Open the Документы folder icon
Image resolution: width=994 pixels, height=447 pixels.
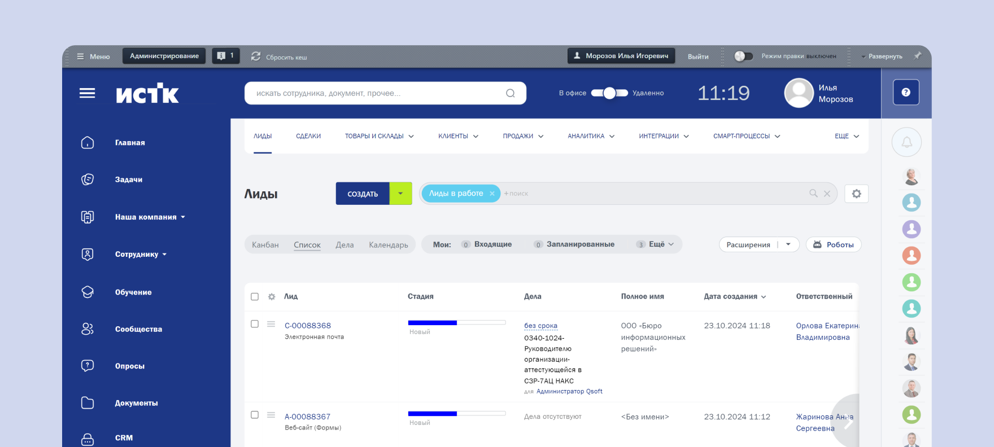(x=88, y=403)
